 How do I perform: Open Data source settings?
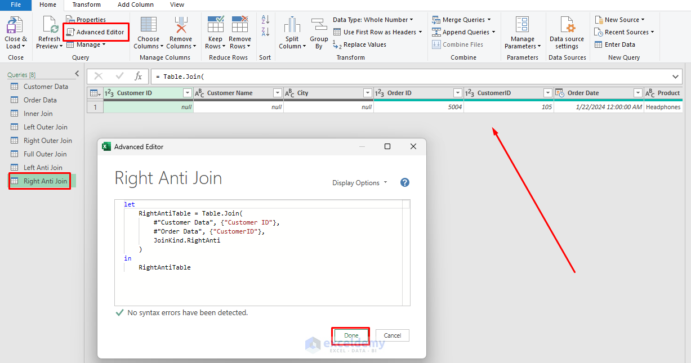coord(567,33)
